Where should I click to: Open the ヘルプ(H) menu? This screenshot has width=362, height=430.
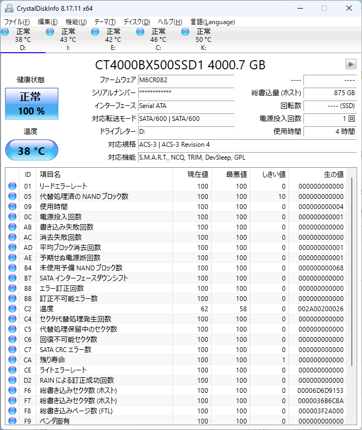[170, 22]
